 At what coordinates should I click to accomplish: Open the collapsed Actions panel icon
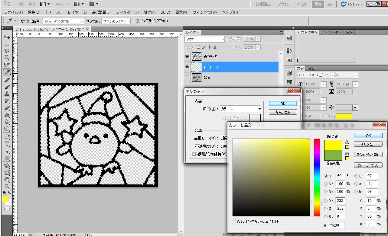click(x=289, y=60)
